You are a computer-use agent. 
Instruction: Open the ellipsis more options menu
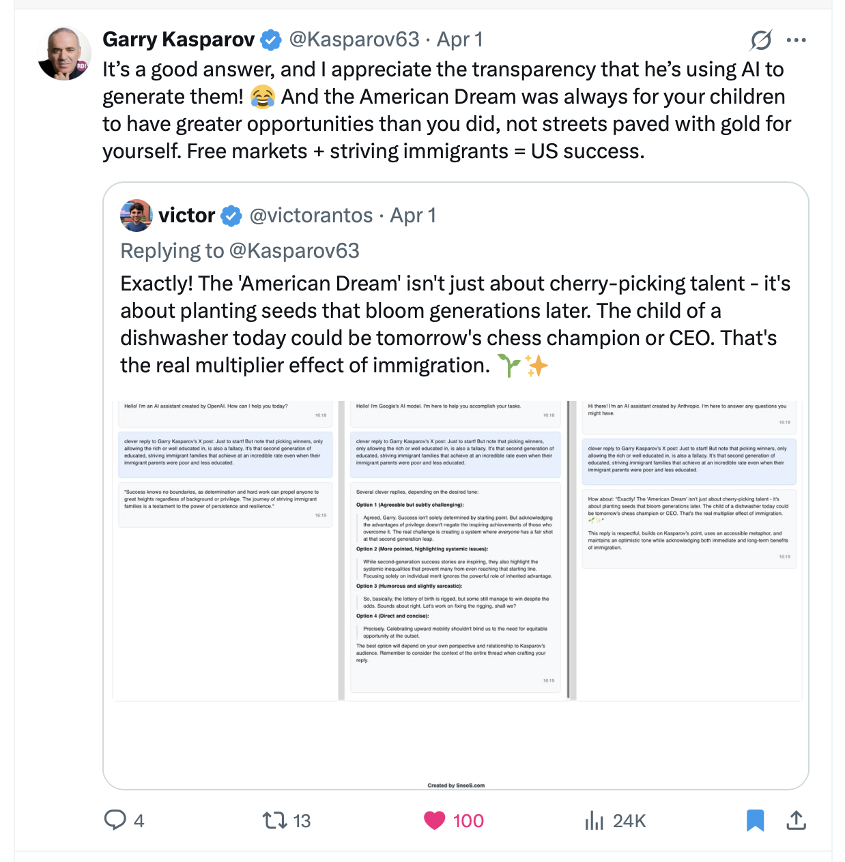tap(797, 40)
